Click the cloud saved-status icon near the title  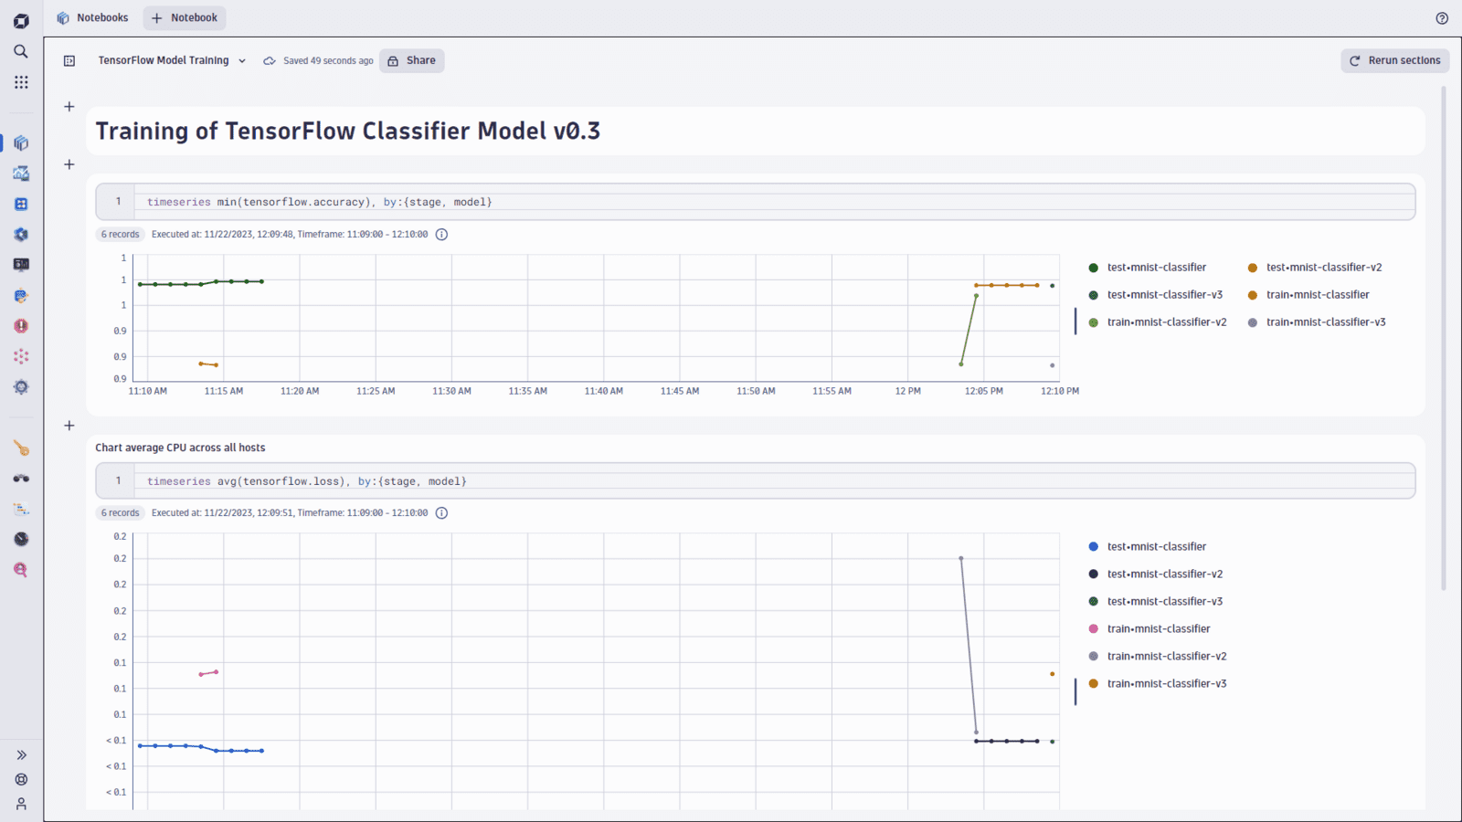tap(270, 60)
